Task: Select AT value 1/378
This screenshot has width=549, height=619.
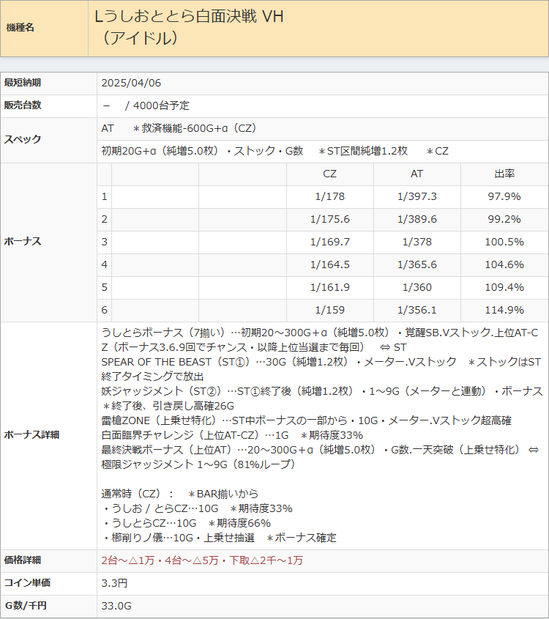Action: (417, 242)
